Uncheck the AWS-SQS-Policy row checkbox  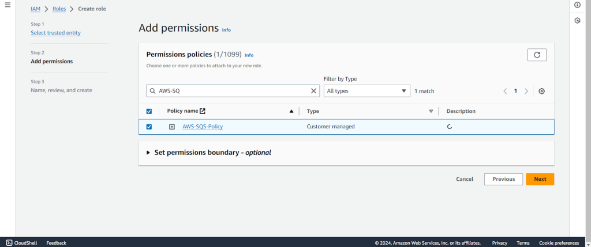click(x=149, y=127)
